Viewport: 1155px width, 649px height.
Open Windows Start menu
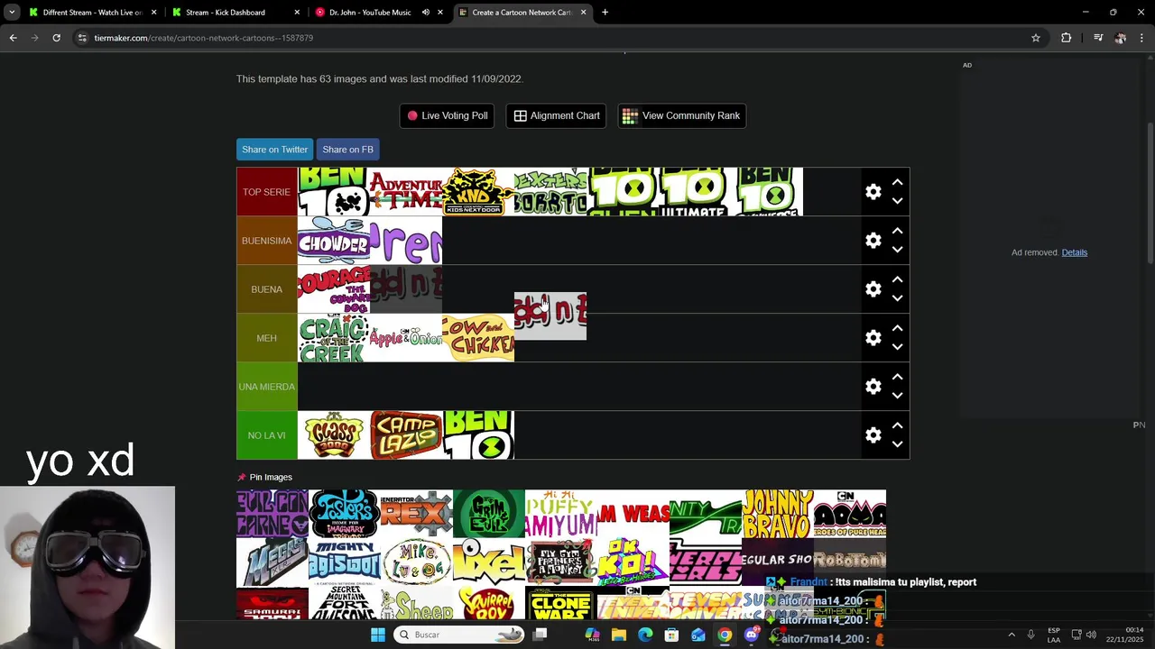(378, 635)
